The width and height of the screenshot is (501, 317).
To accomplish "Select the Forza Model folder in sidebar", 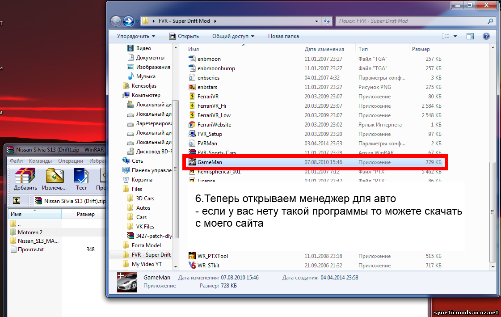I will tap(146, 245).
